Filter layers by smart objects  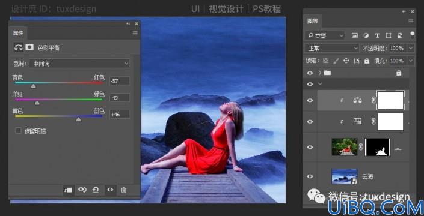400,35
